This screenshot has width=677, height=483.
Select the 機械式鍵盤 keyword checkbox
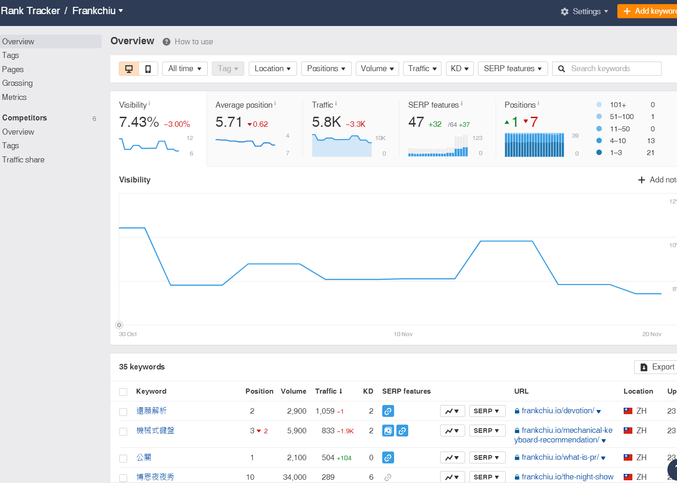[123, 431]
